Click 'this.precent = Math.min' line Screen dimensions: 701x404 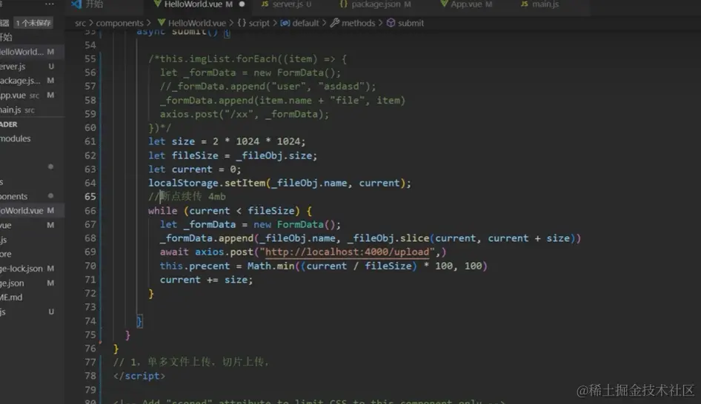(324, 266)
